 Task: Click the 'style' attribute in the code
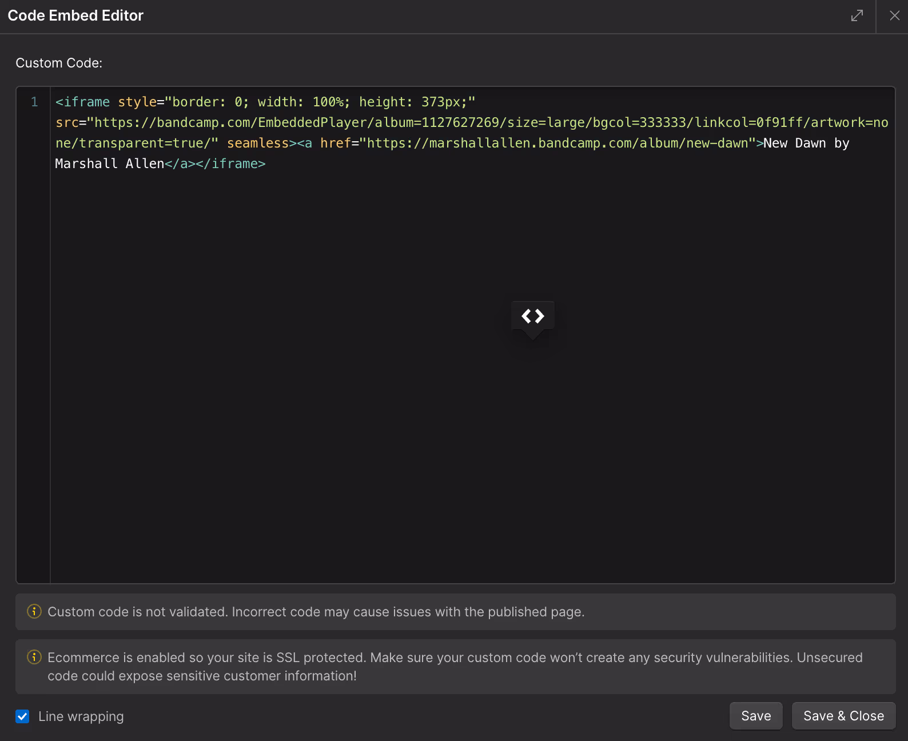pyautogui.click(x=137, y=102)
